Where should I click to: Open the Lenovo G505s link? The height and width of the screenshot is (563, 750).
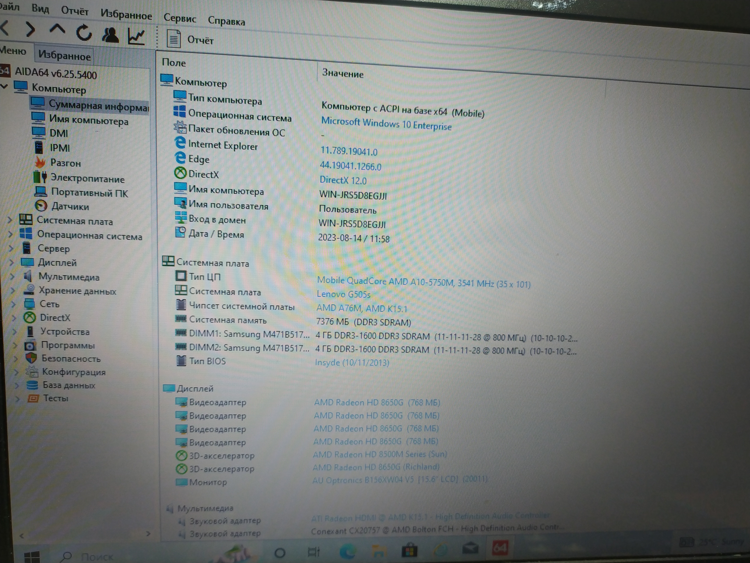coord(343,294)
